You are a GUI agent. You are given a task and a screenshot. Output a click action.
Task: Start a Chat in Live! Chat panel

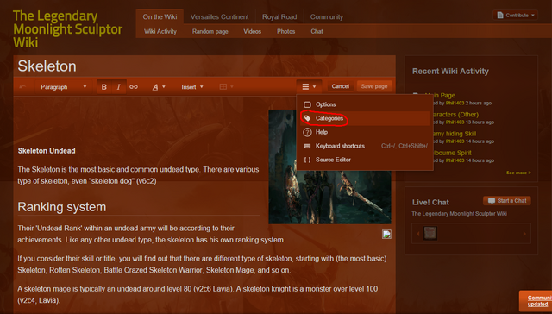tap(507, 201)
